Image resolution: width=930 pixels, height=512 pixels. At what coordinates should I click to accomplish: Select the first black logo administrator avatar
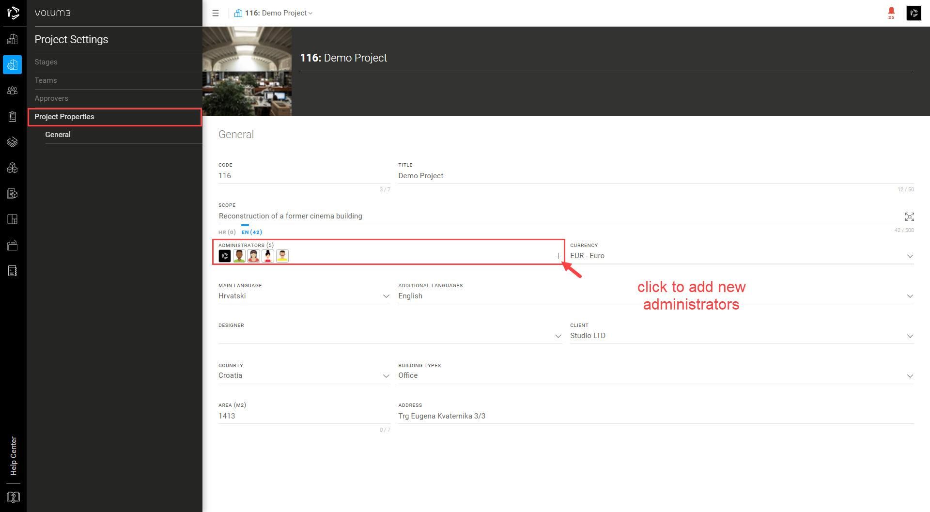225,256
